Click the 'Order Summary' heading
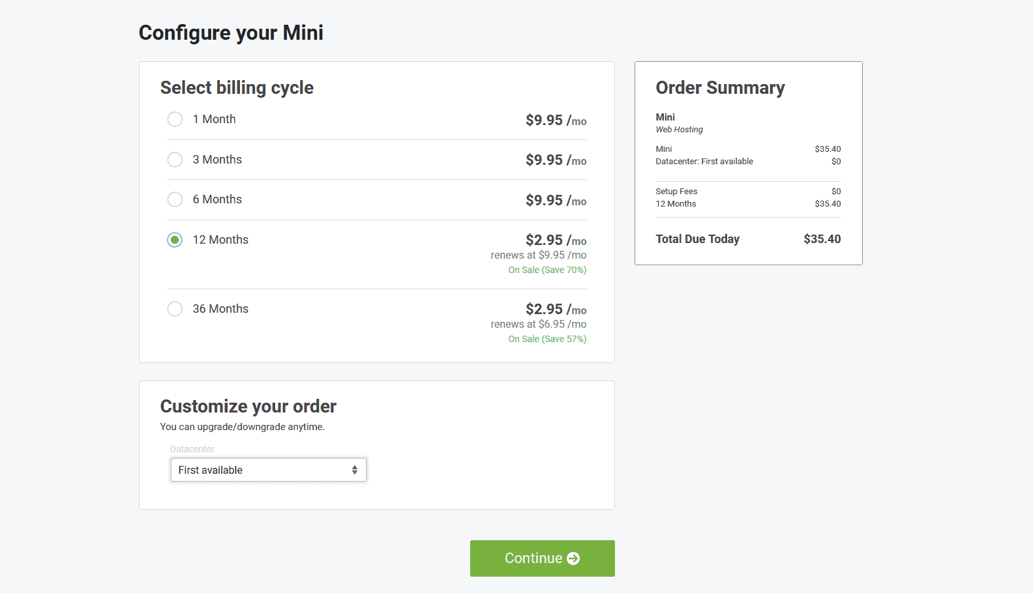The height and width of the screenshot is (593, 1033). (x=720, y=88)
